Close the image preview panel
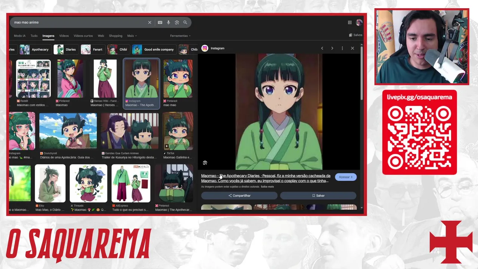 [x=352, y=48]
